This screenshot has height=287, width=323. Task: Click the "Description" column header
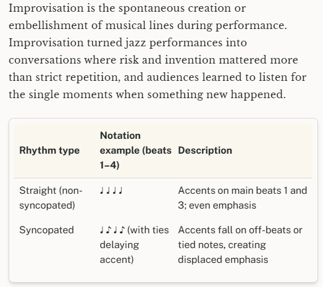point(205,151)
